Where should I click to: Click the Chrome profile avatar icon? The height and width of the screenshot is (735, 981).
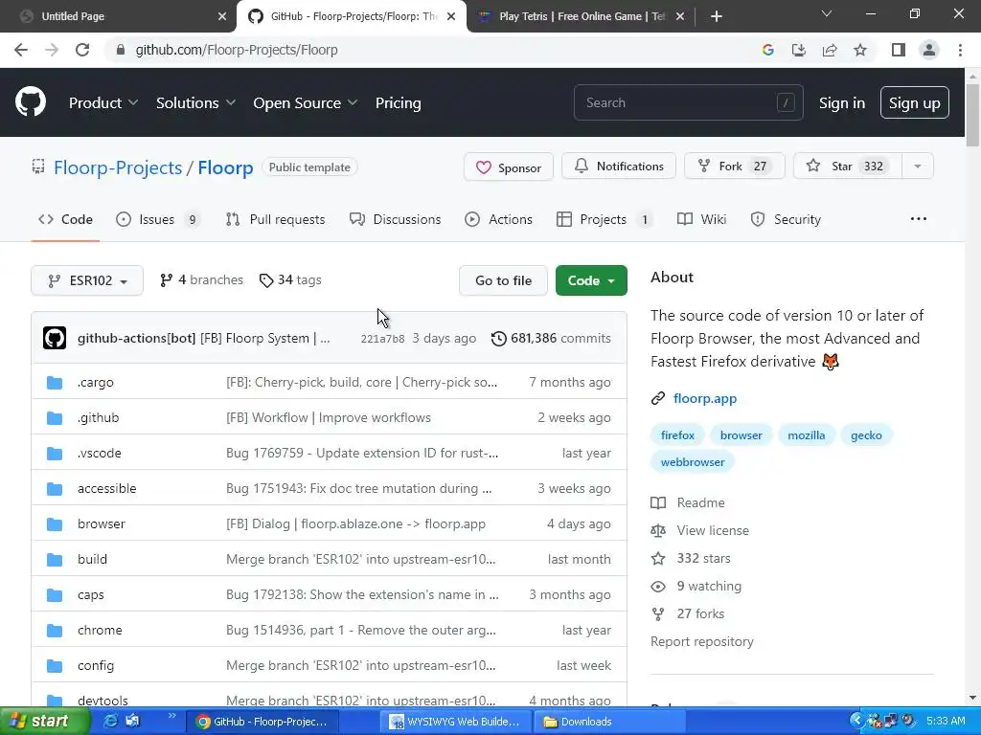click(x=929, y=50)
